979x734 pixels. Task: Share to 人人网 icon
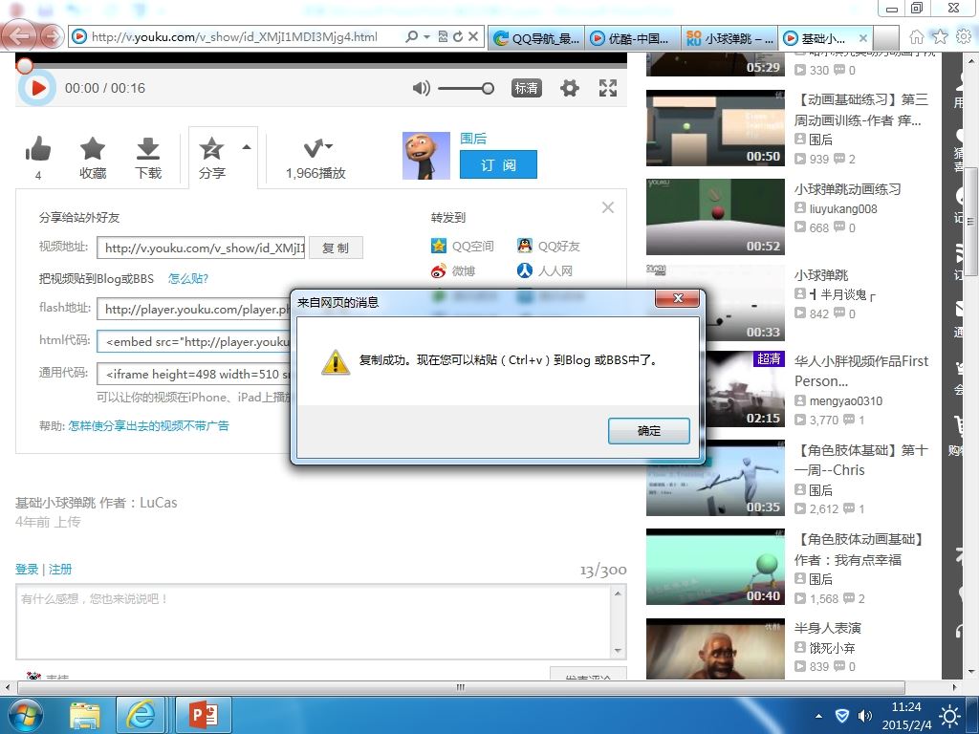coord(525,270)
